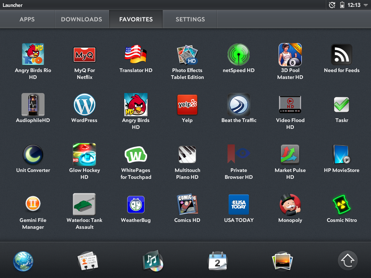Open Need for Feeds app
The height and width of the screenshot is (278, 371).
(341, 55)
